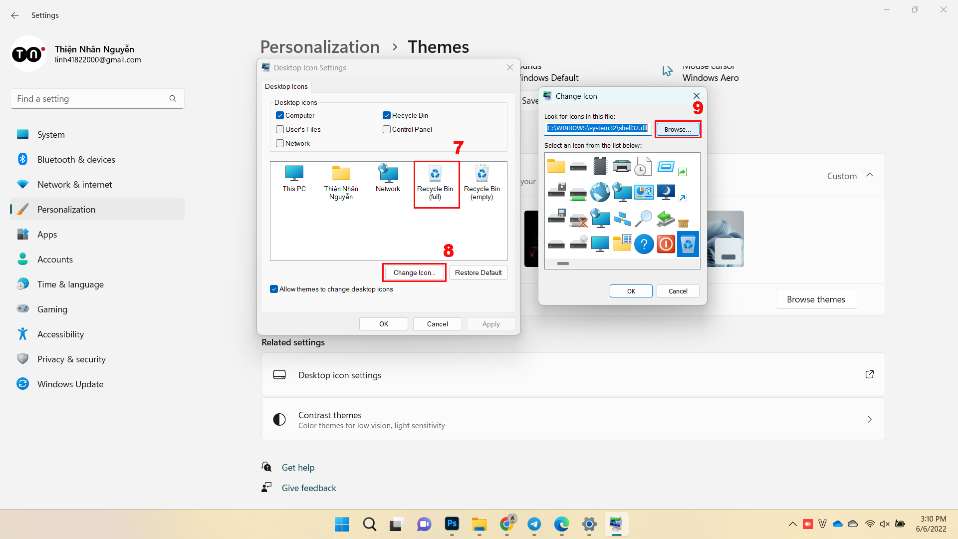Click the Find a setting search box
958x539 pixels.
pos(97,99)
